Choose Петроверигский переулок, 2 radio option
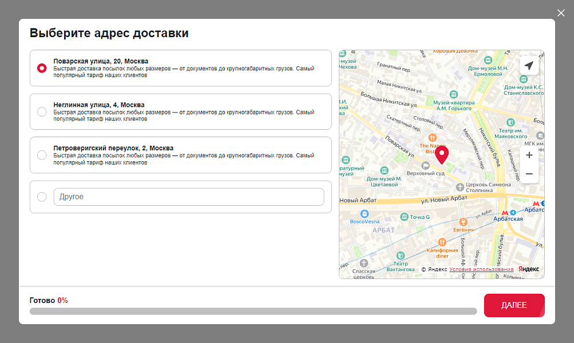This screenshot has height=343, width=574. tap(42, 155)
